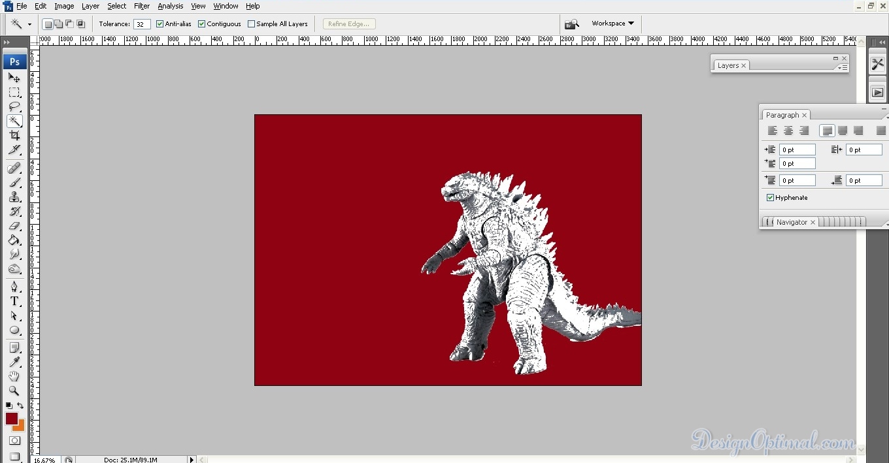Screen dimensions: 889x463
Task: Select the Hand tool
Action: pos(14,377)
